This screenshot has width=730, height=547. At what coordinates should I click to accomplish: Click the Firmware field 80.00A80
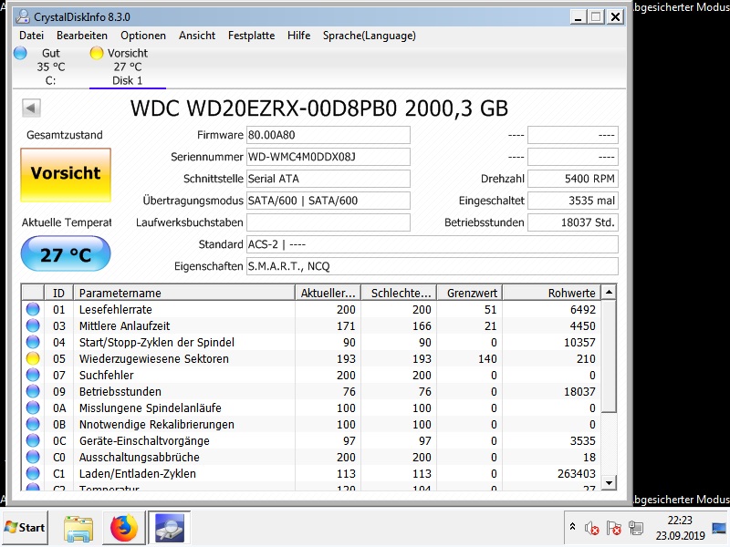click(x=328, y=135)
